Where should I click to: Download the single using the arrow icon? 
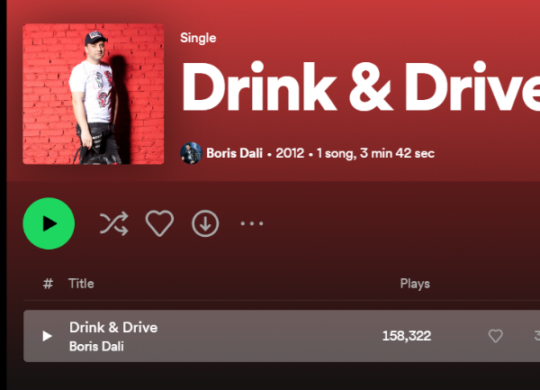tap(205, 223)
